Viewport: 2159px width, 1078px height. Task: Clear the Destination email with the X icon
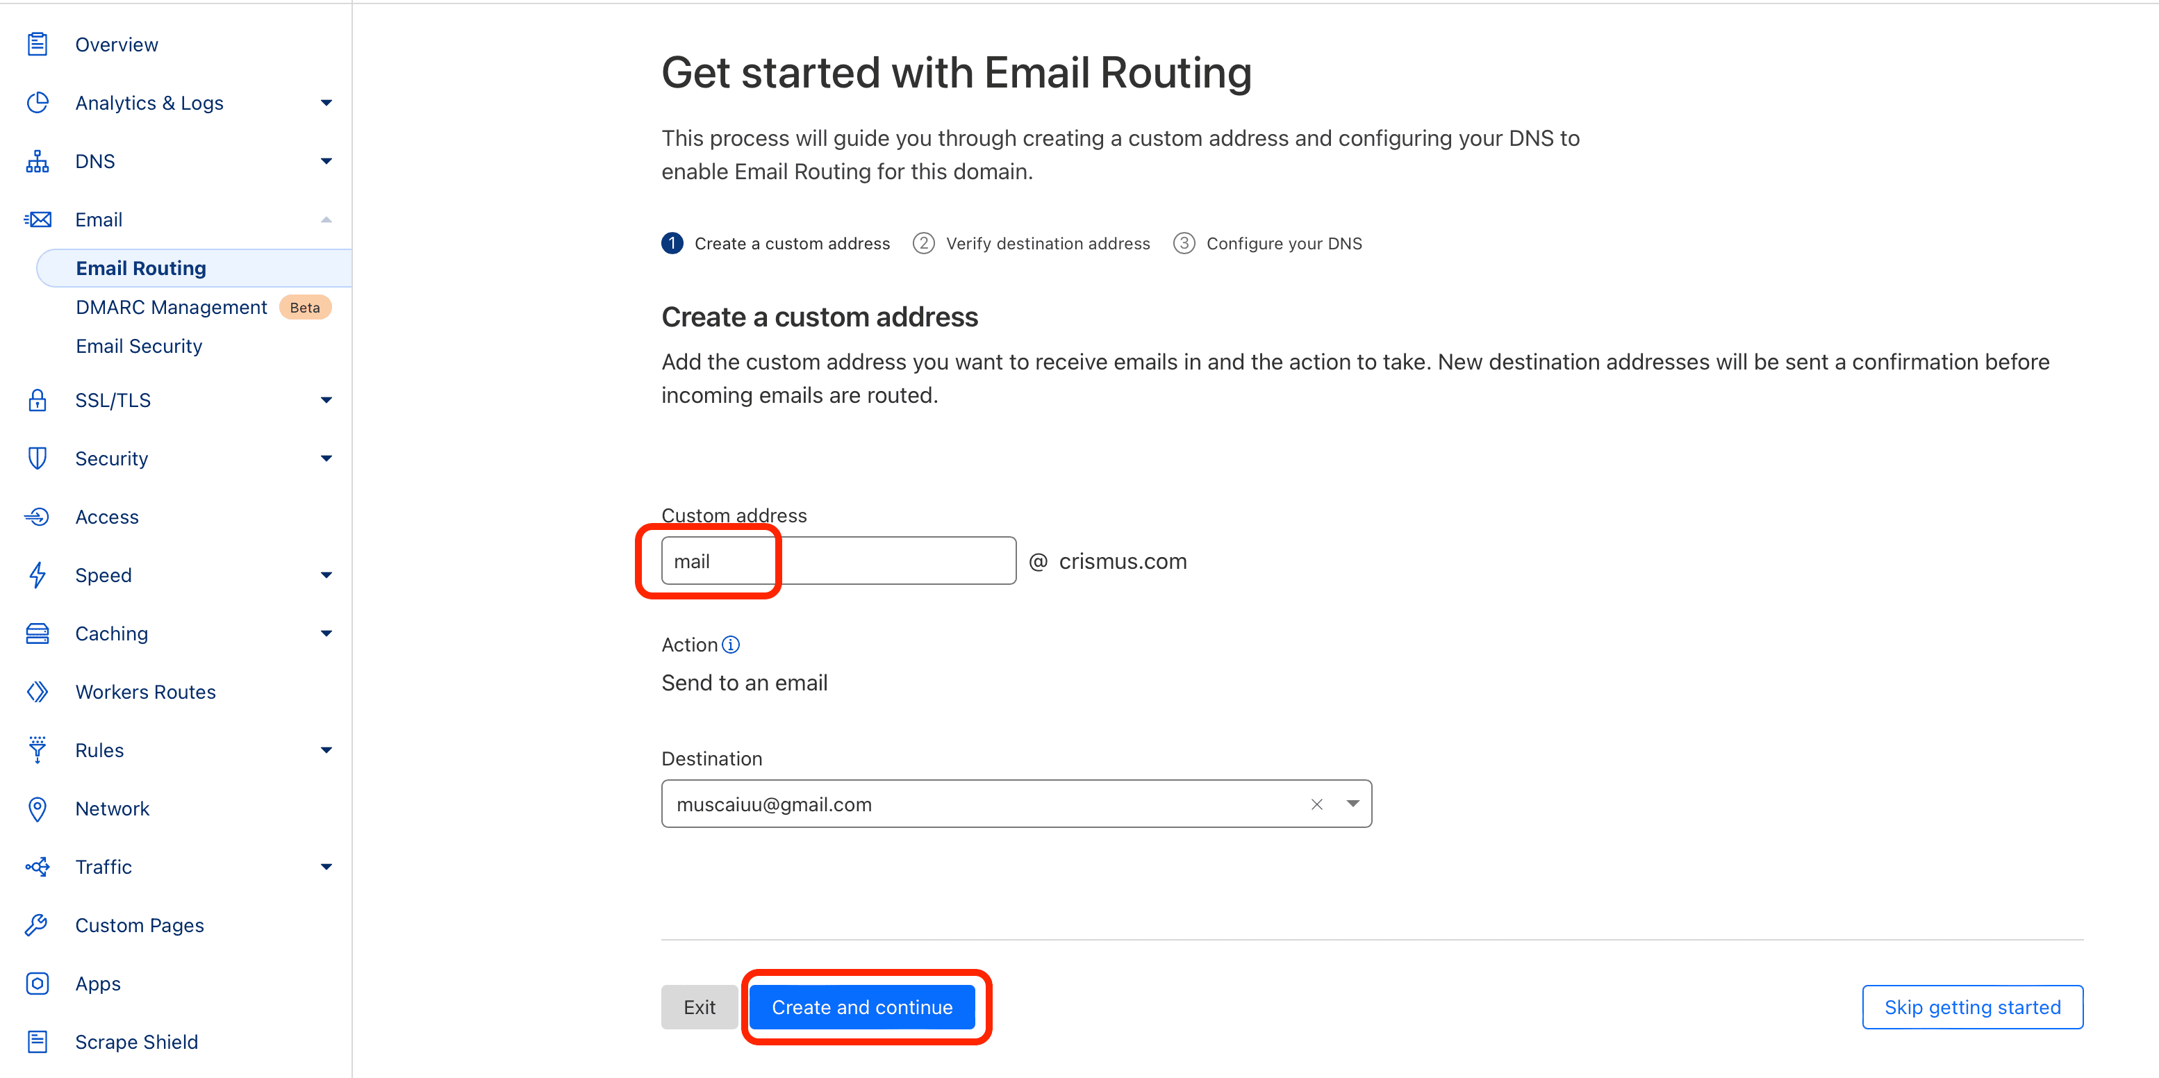[1316, 805]
